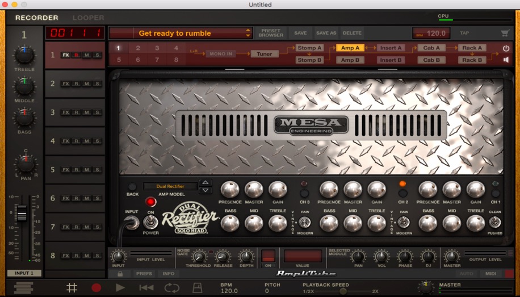Select CH 3 channel button
520x297 pixels.
(304, 193)
